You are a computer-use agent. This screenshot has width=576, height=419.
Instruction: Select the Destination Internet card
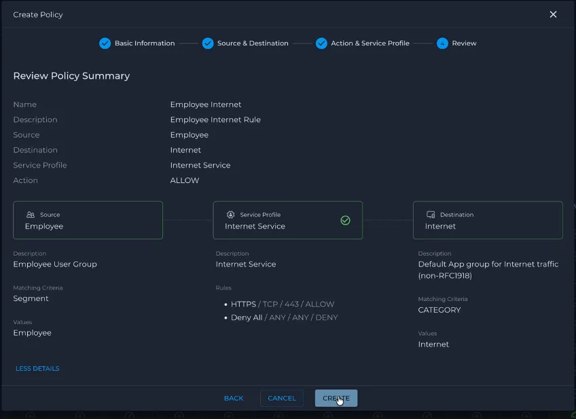point(488,220)
